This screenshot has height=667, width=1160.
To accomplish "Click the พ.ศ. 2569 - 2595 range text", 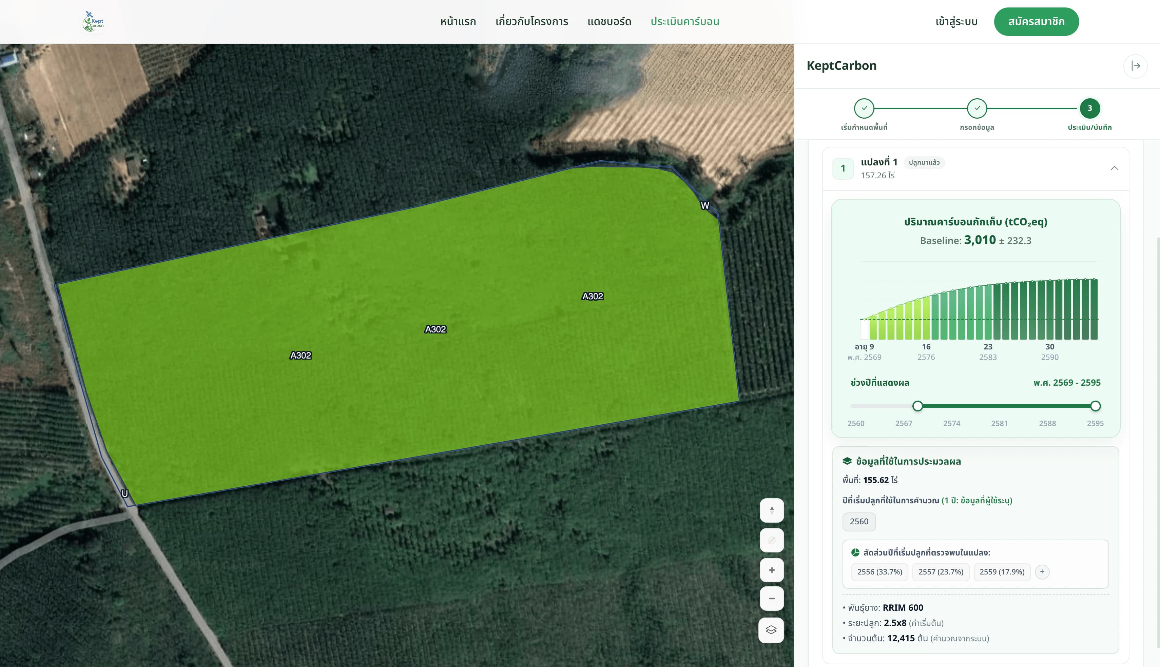I will point(1067,383).
